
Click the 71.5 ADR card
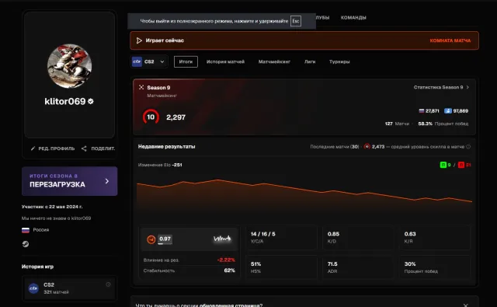(x=358, y=267)
